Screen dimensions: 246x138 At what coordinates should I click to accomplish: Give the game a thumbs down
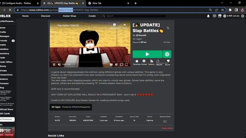click(x=168, y=61)
